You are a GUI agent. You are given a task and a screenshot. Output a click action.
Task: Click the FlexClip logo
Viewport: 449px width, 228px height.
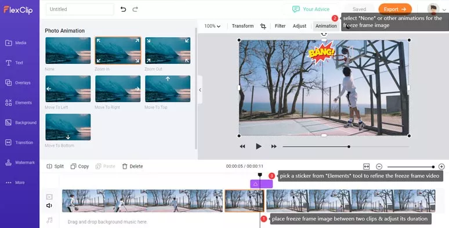(x=18, y=10)
